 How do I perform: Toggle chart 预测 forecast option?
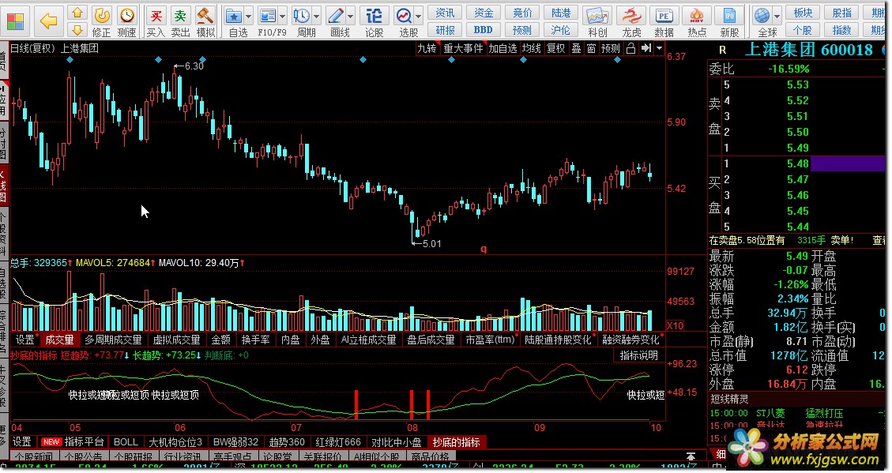611,48
